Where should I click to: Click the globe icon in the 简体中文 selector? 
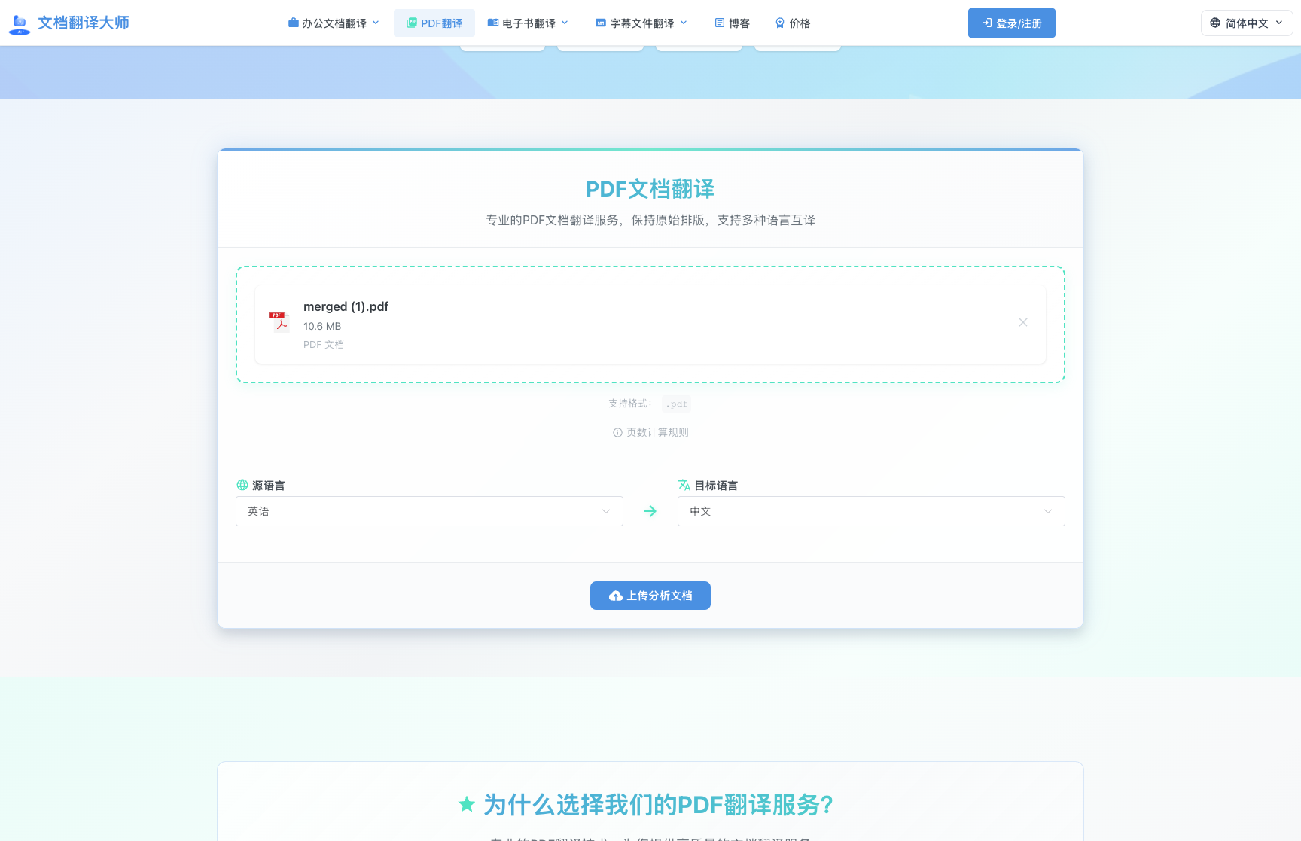1214,23
